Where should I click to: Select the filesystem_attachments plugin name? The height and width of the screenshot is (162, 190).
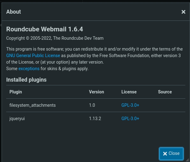[32, 105]
